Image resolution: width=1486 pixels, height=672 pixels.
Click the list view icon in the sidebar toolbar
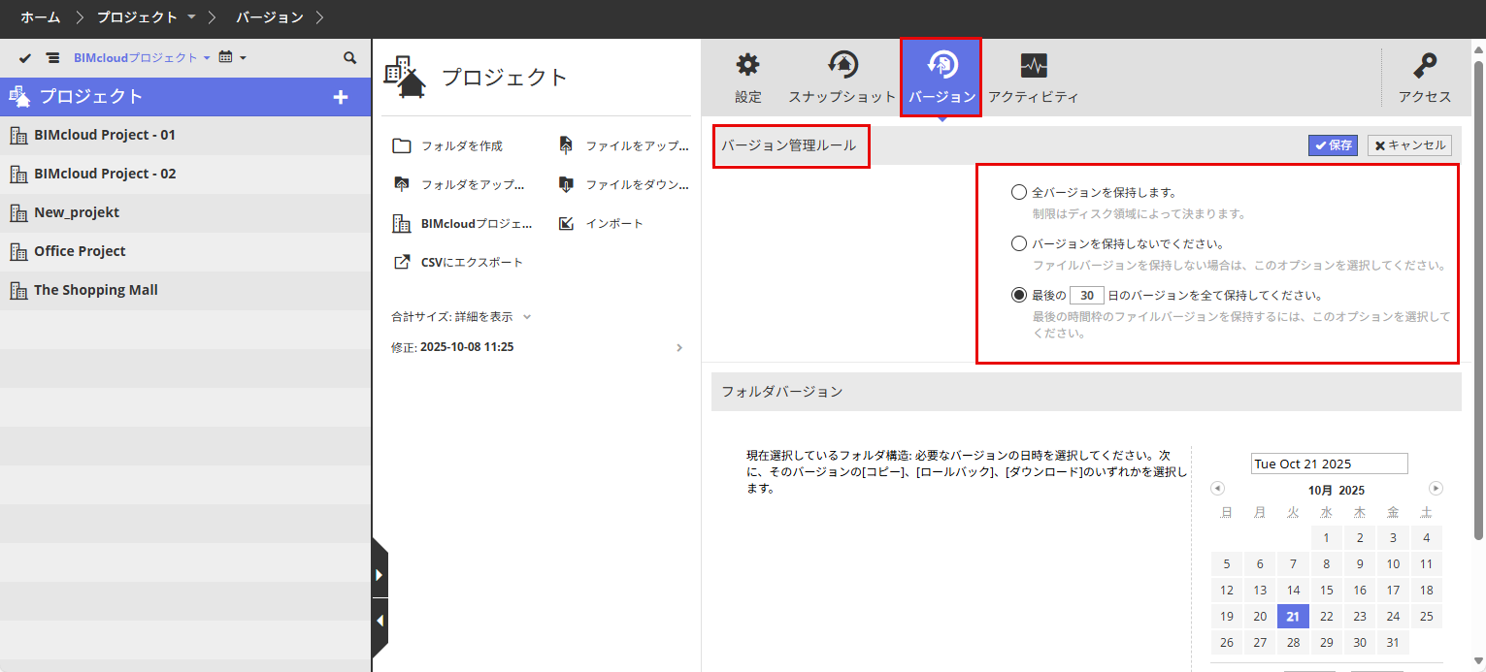(52, 58)
